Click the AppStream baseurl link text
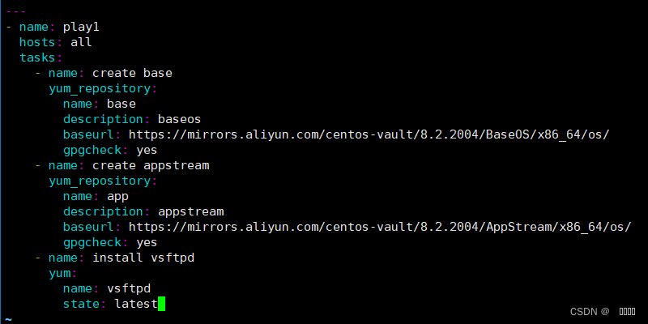This screenshot has width=648, height=324. [x=380, y=227]
